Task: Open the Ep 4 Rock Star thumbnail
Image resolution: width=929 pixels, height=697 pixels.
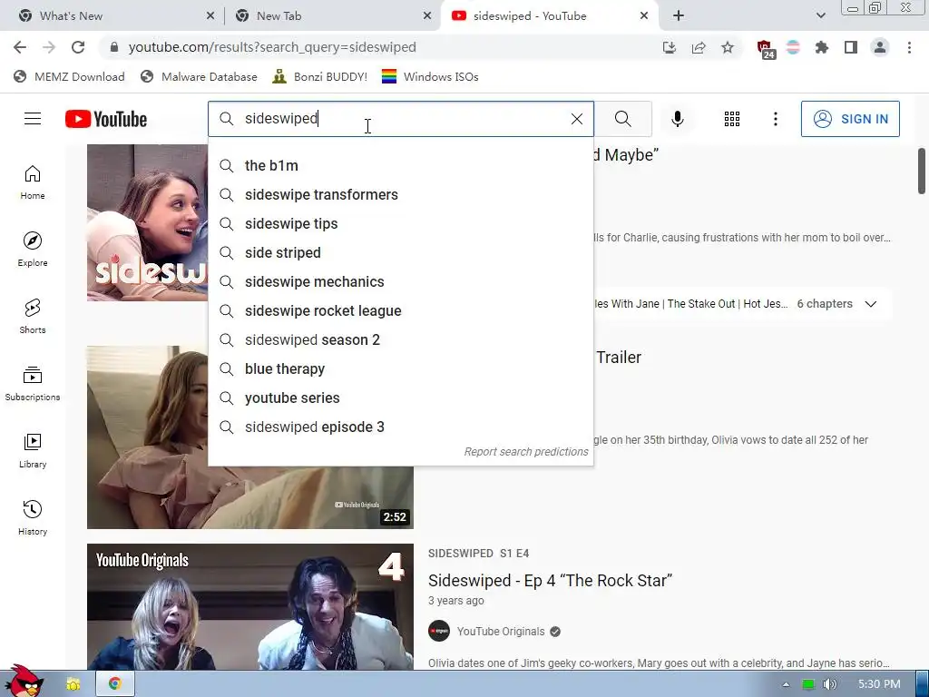Action: click(x=250, y=607)
